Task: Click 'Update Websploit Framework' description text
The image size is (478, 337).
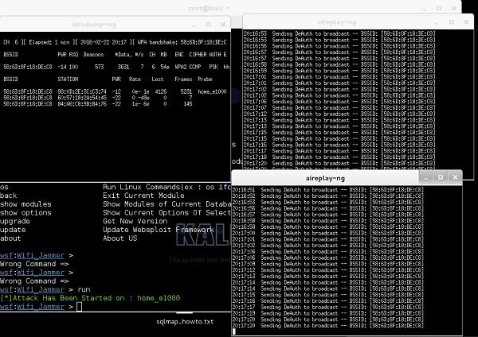Action: [159, 230]
